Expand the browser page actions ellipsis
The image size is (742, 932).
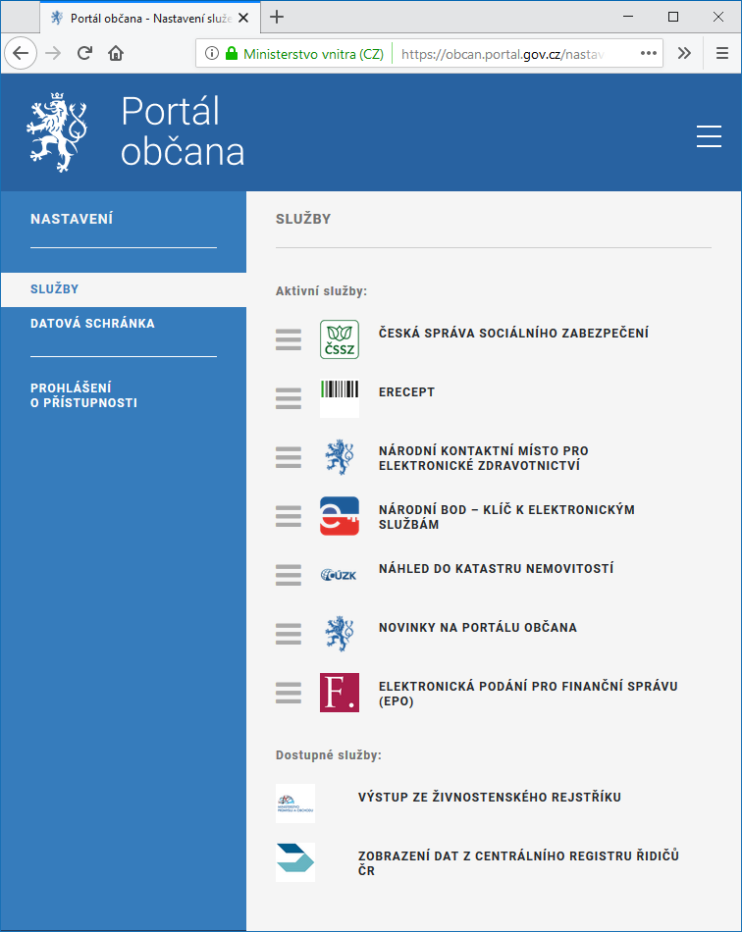(x=649, y=53)
